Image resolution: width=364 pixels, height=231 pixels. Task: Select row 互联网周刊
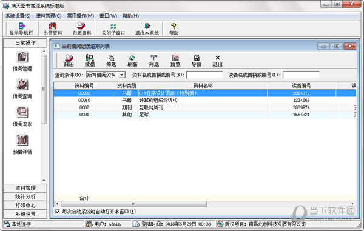tap(205, 107)
